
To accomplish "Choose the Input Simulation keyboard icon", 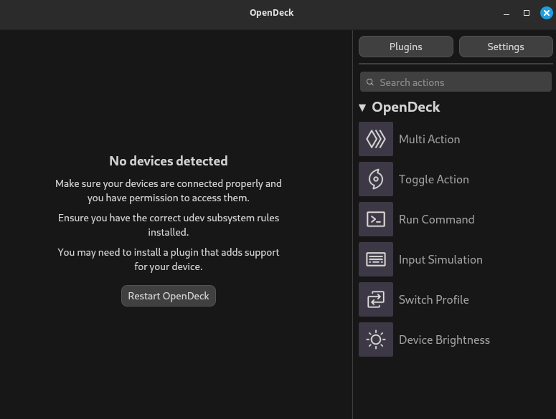I will (x=376, y=259).
